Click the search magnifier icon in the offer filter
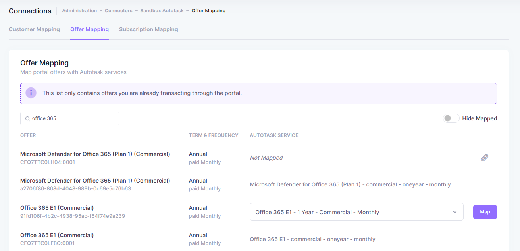The image size is (520, 251). click(27, 118)
